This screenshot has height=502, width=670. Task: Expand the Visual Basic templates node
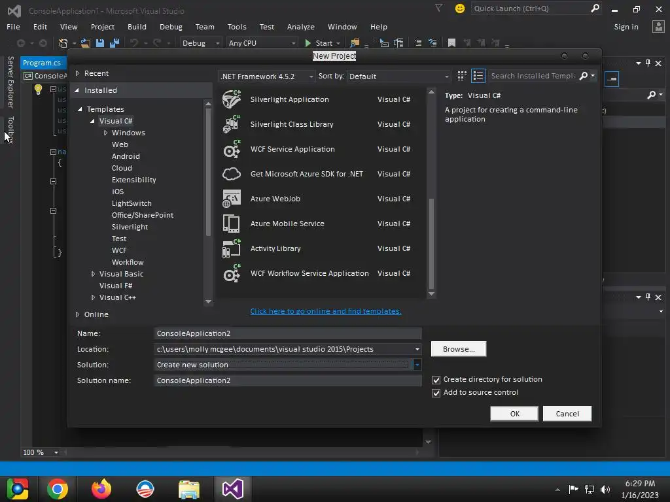click(x=93, y=274)
